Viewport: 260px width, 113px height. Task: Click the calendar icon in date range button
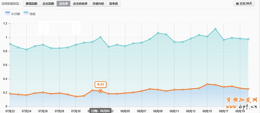click(237, 4)
